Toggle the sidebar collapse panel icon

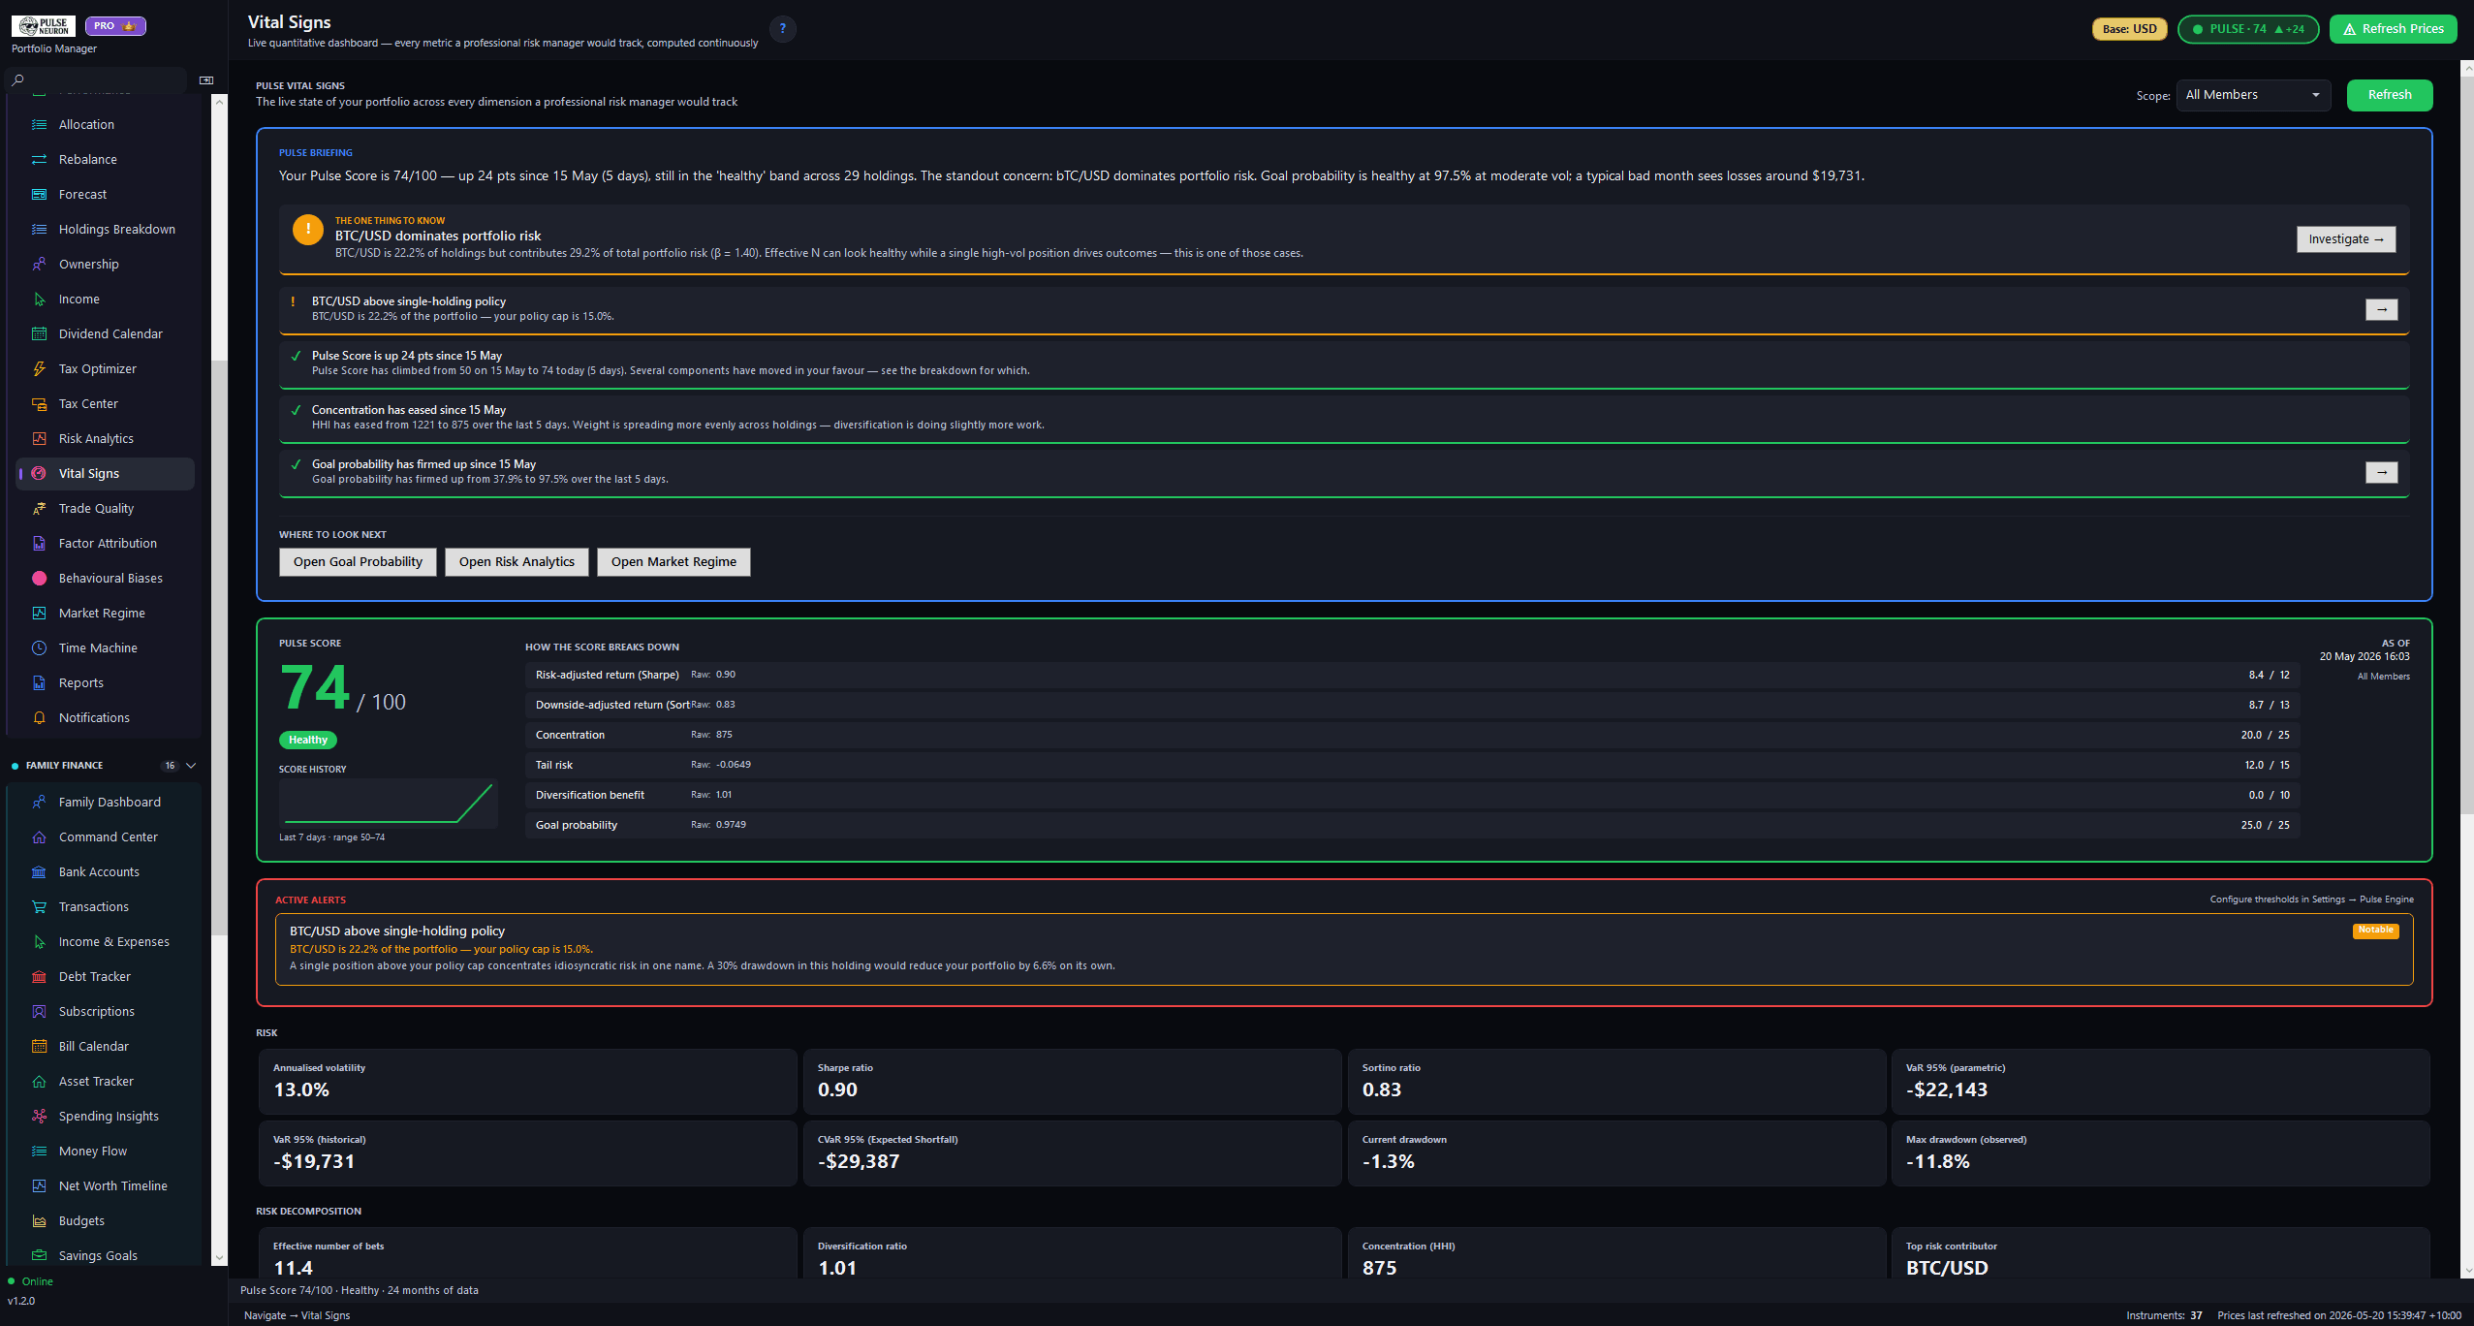(206, 79)
